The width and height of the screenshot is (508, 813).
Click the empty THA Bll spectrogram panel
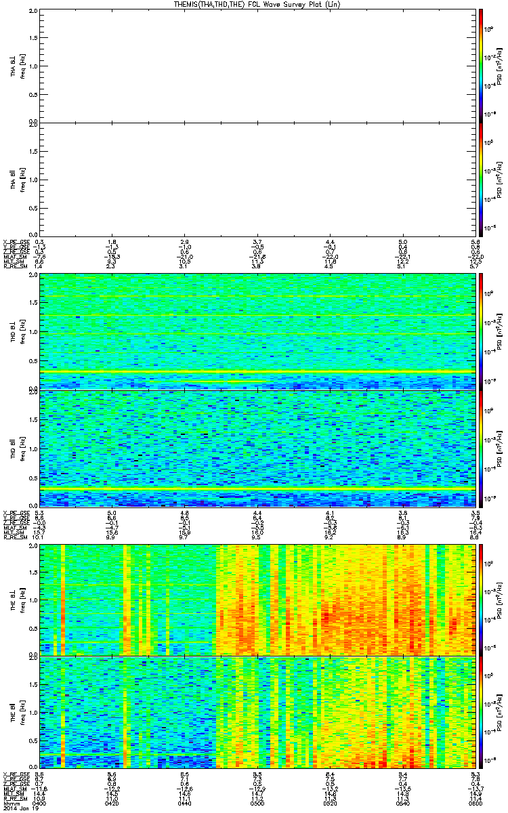tap(257, 179)
